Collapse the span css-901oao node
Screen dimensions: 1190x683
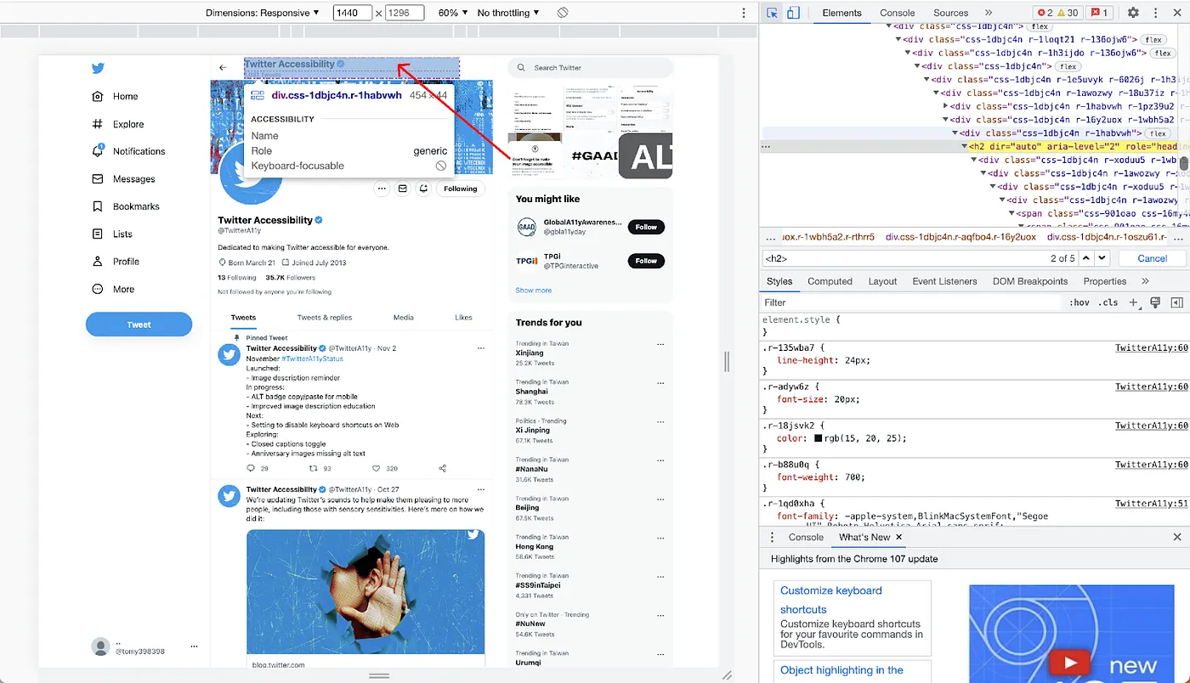point(1011,213)
